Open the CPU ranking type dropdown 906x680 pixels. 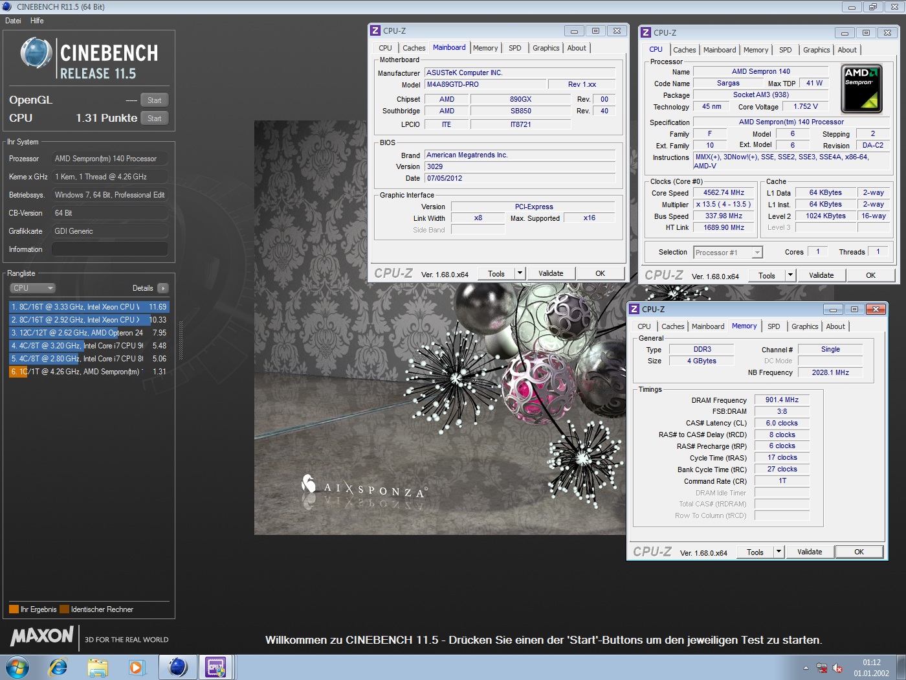click(x=32, y=288)
